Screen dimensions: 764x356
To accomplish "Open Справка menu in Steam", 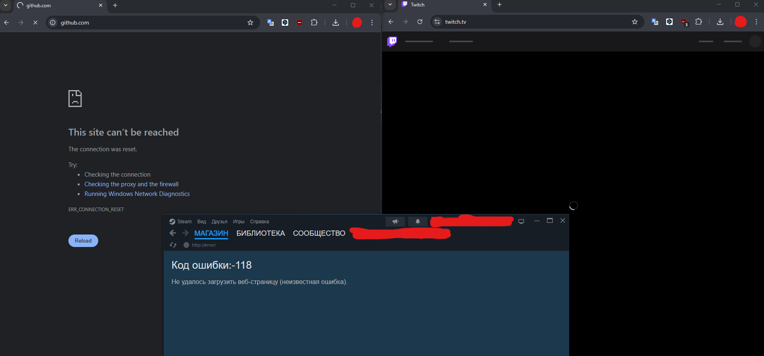I will point(260,222).
